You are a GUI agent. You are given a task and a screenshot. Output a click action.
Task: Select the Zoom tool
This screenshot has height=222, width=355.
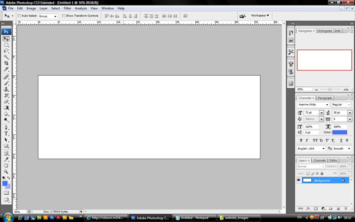(x=7, y=172)
